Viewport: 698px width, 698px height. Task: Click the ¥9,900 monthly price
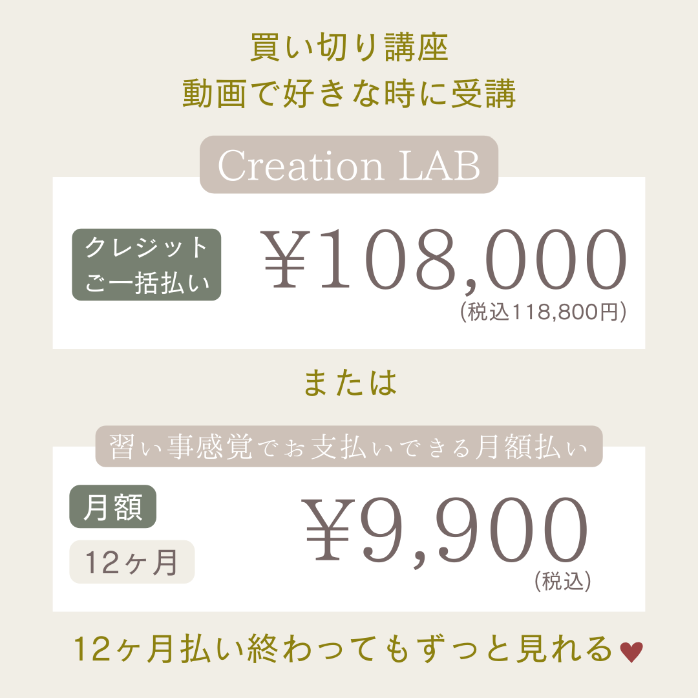[445, 530]
